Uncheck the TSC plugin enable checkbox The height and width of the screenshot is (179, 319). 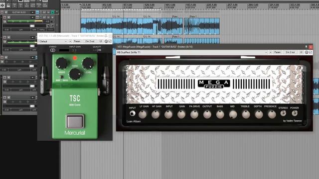[x=110, y=41]
